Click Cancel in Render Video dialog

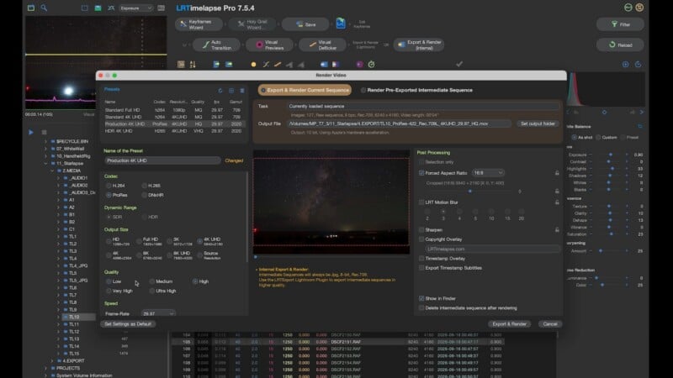pos(550,324)
